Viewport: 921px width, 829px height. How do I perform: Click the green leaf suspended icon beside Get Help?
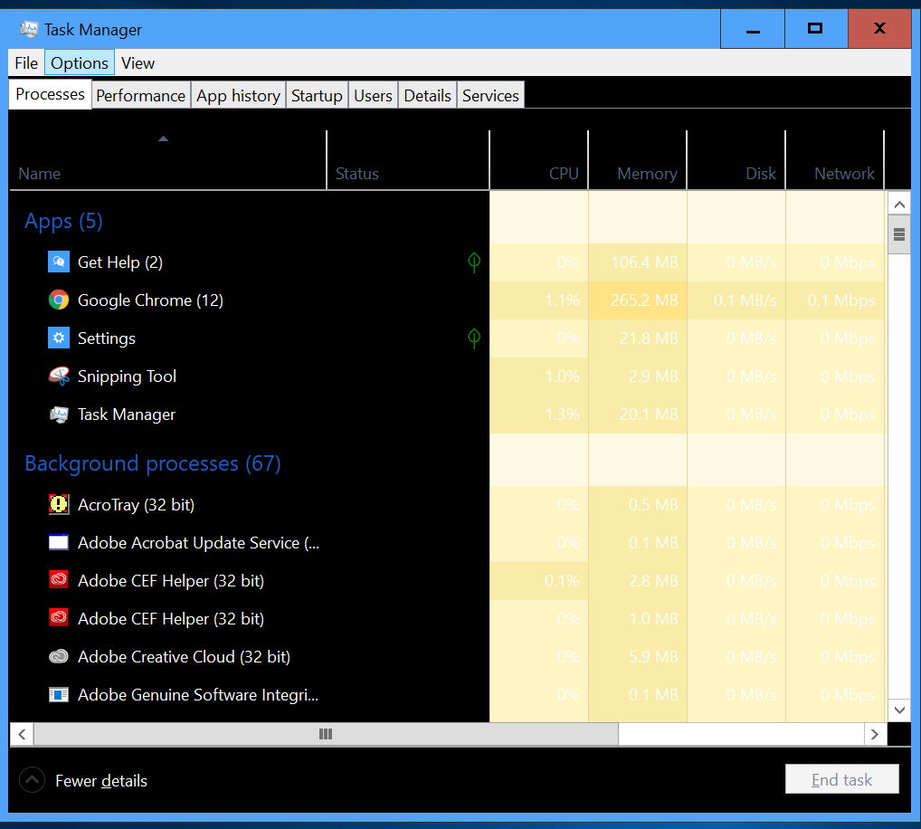click(474, 262)
